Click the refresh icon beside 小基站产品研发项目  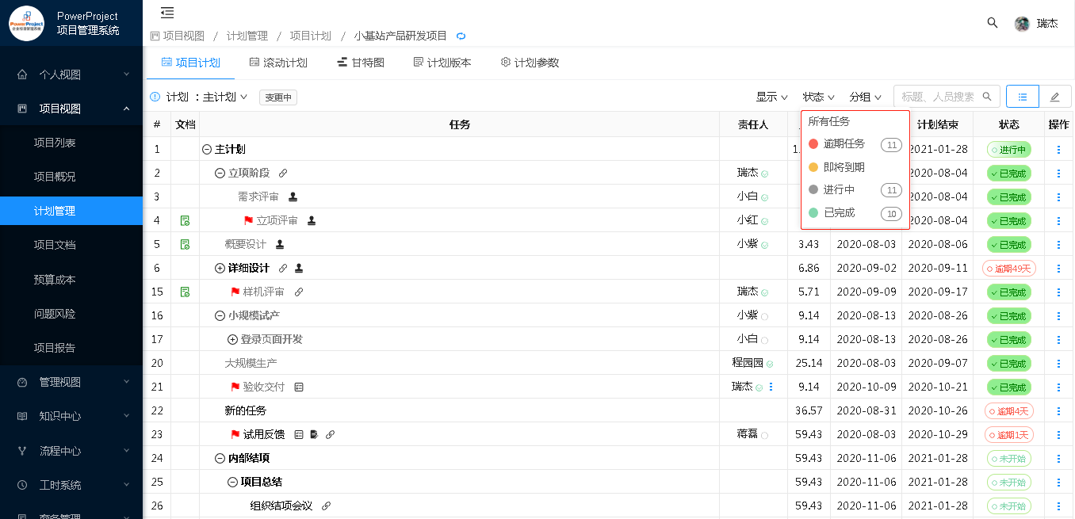coord(461,36)
